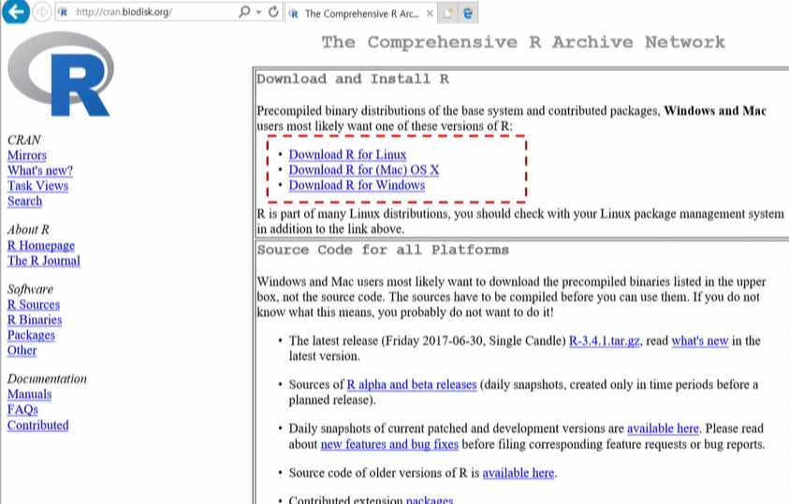The width and height of the screenshot is (789, 504).
Task: Open The R Journal link
Action: 43,261
